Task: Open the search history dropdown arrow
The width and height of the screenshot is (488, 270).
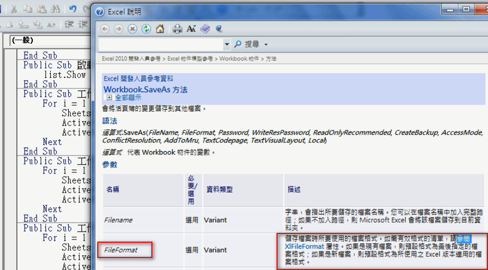Action: [x=227, y=44]
